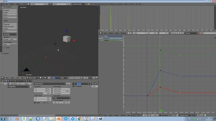
Task: Select the Render tab icon in Properties
Action: [x=6, y=81]
